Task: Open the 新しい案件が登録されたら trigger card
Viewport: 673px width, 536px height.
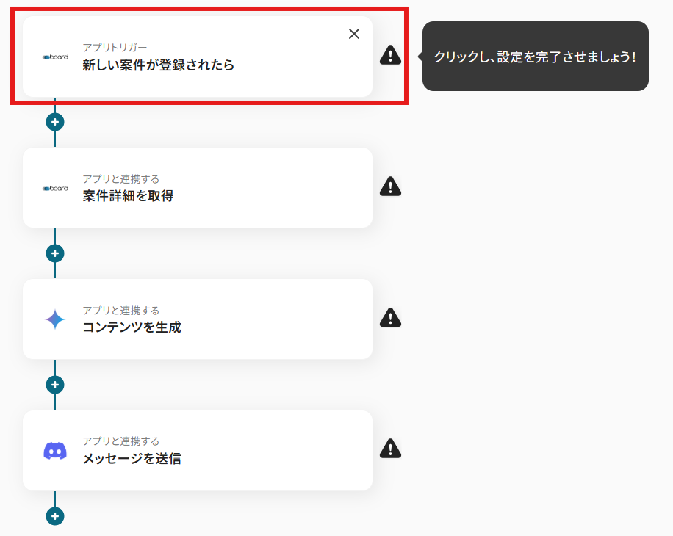Action: (198, 57)
